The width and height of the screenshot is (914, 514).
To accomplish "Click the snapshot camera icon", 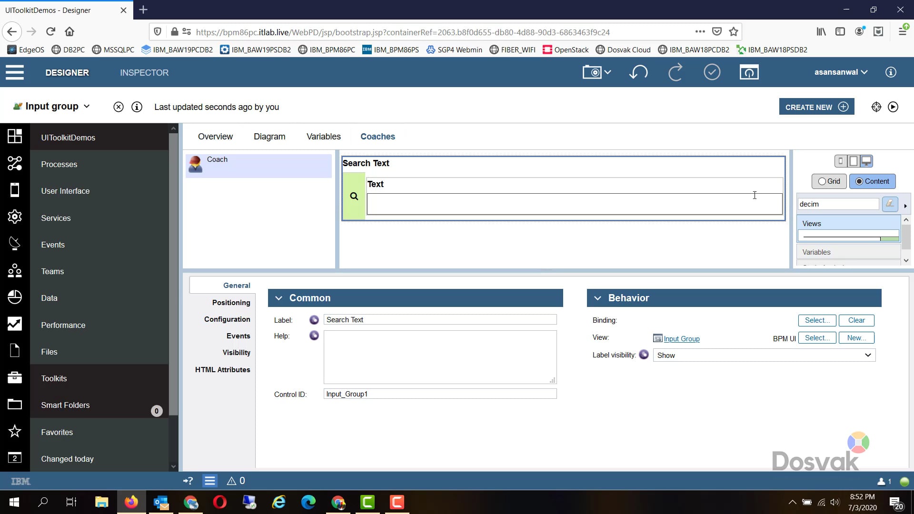I will (x=593, y=72).
